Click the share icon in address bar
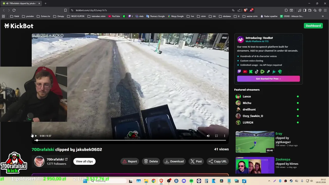329x185 pixels. pos(239,10)
